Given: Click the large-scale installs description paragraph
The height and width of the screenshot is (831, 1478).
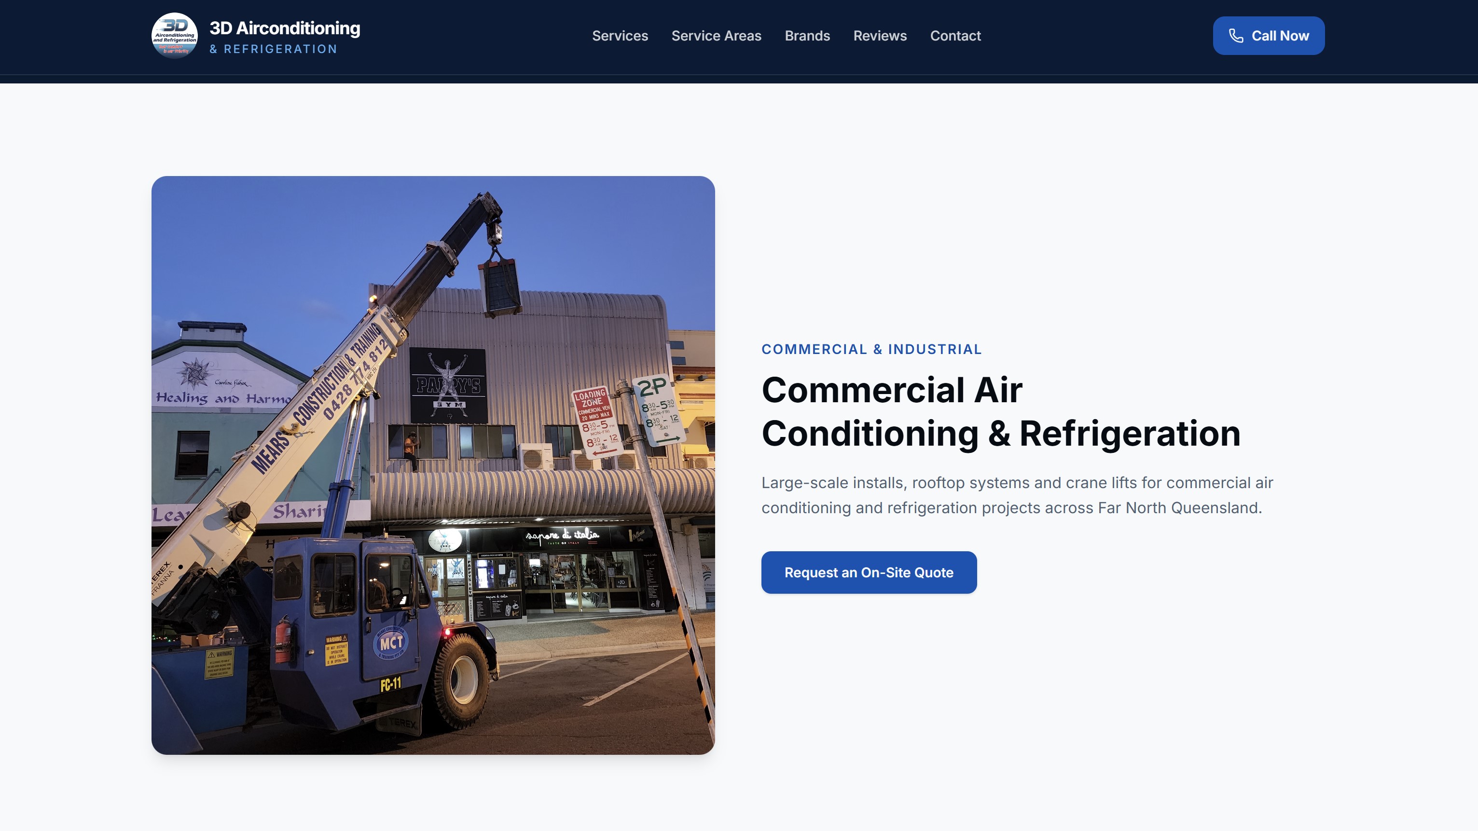Looking at the screenshot, I should click(x=1016, y=495).
